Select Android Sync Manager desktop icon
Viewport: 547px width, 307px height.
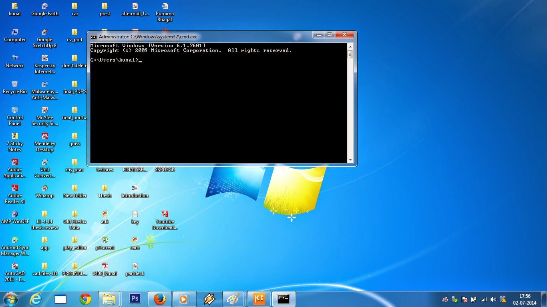[x=15, y=246]
